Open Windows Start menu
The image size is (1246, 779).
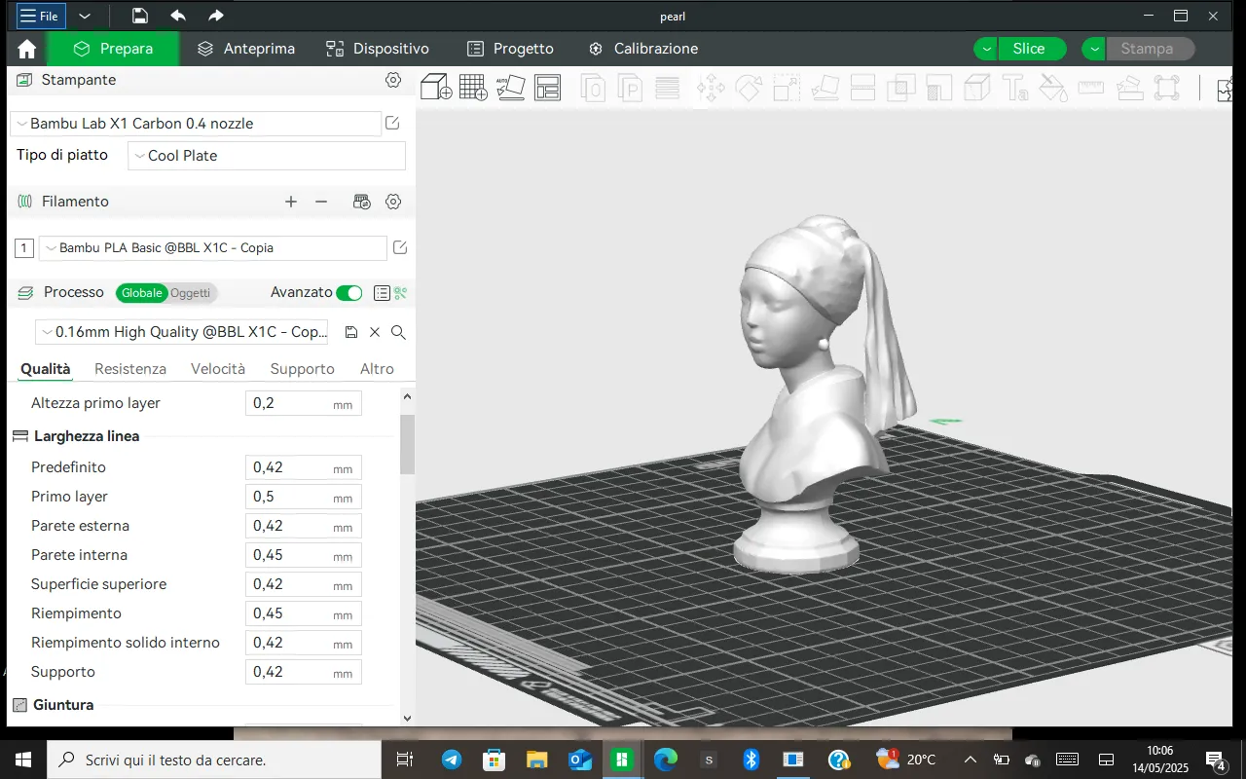[23, 760]
